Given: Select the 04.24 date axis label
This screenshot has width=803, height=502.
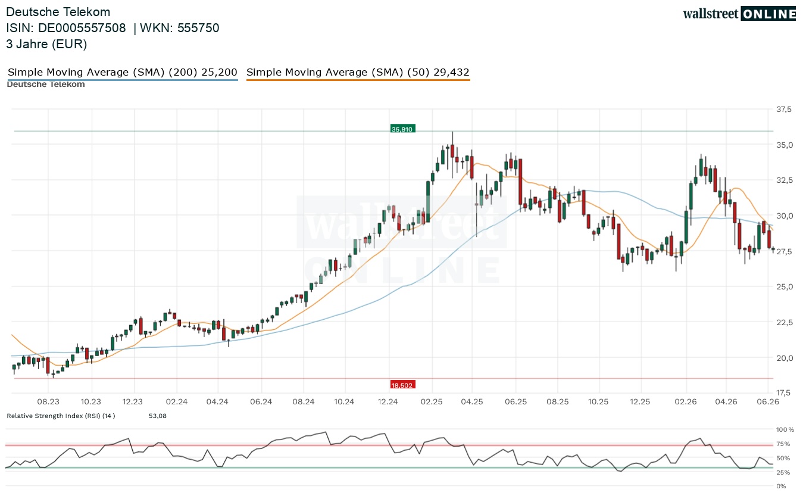Looking at the screenshot, I should [218, 402].
